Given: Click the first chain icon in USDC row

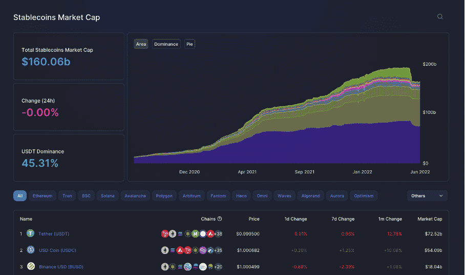Looking at the screenshot, I should [165, 250].
